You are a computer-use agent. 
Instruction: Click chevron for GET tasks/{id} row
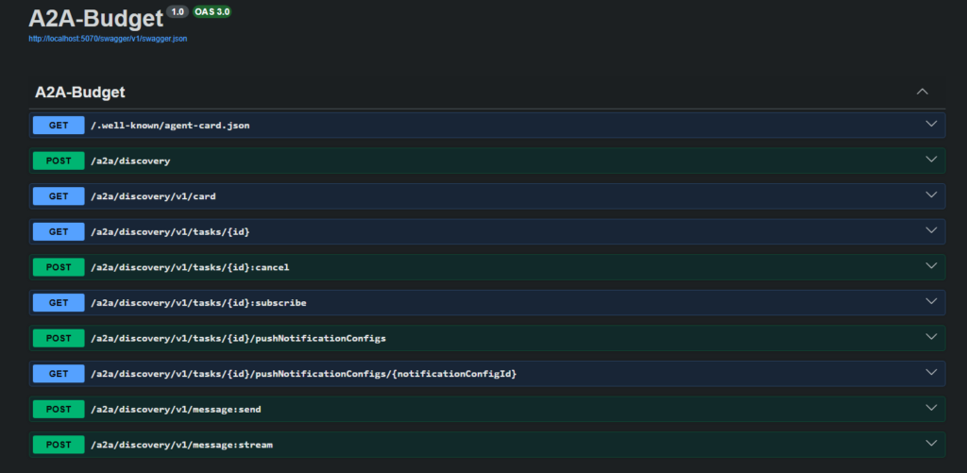(931, 231)
